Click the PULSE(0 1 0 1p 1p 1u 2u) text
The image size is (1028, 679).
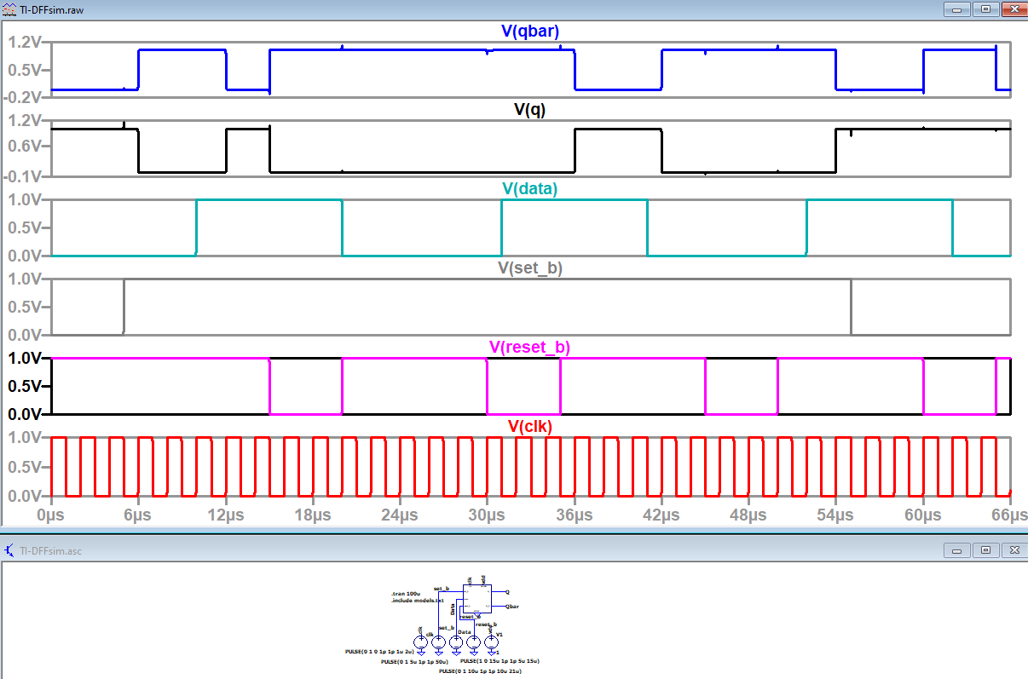(378, 652)
